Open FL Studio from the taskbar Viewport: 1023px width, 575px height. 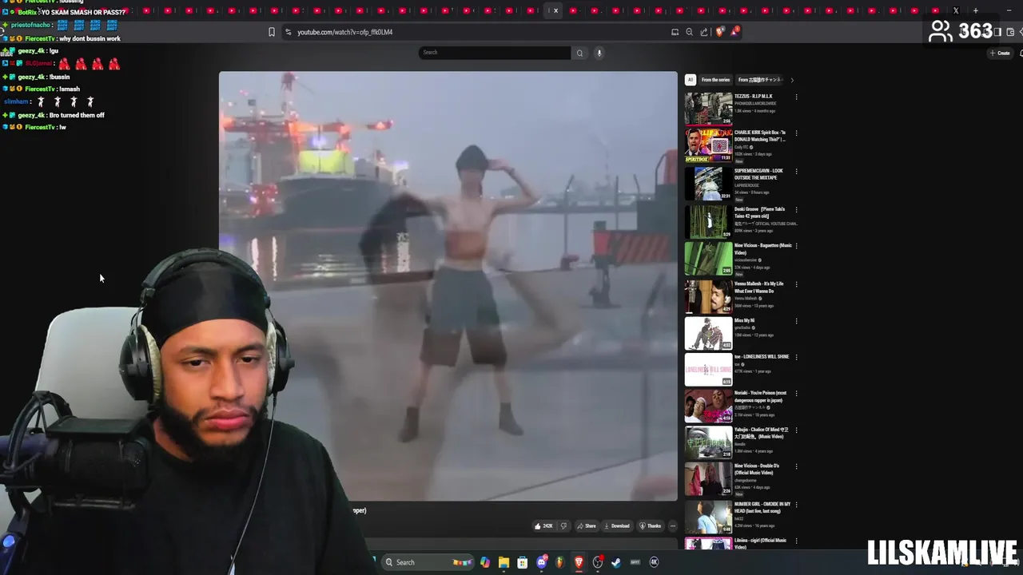tap(559, 562)
